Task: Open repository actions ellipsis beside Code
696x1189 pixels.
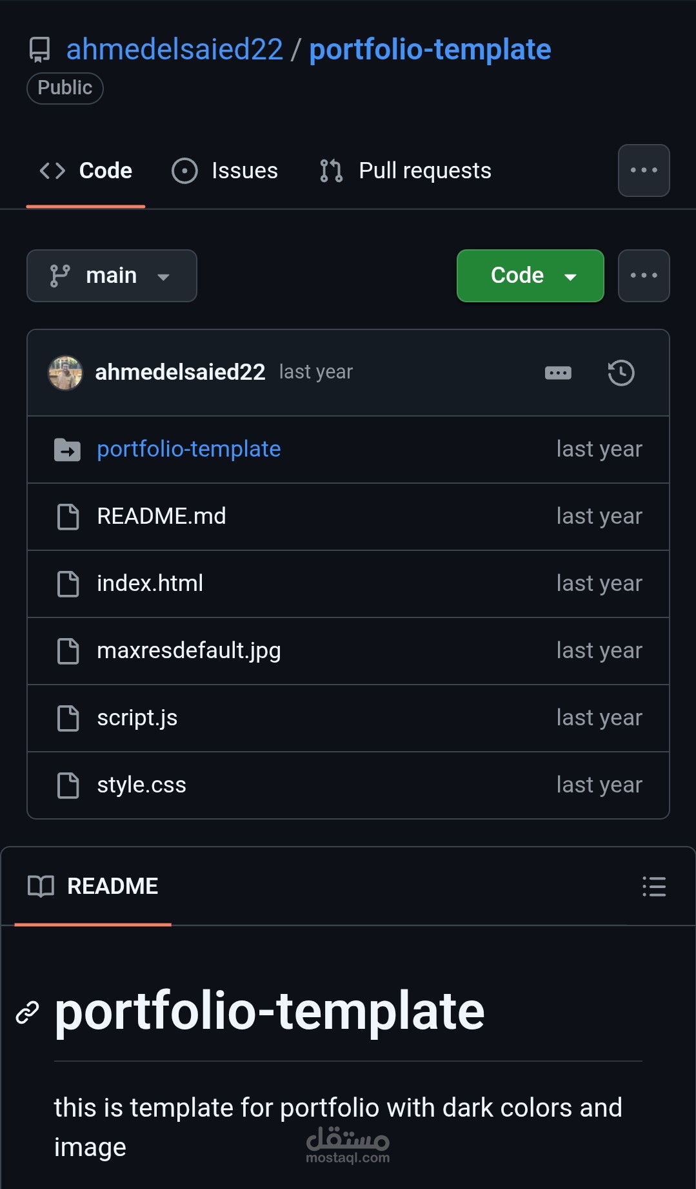Action: pyautogui.click(x=643, y=276)
